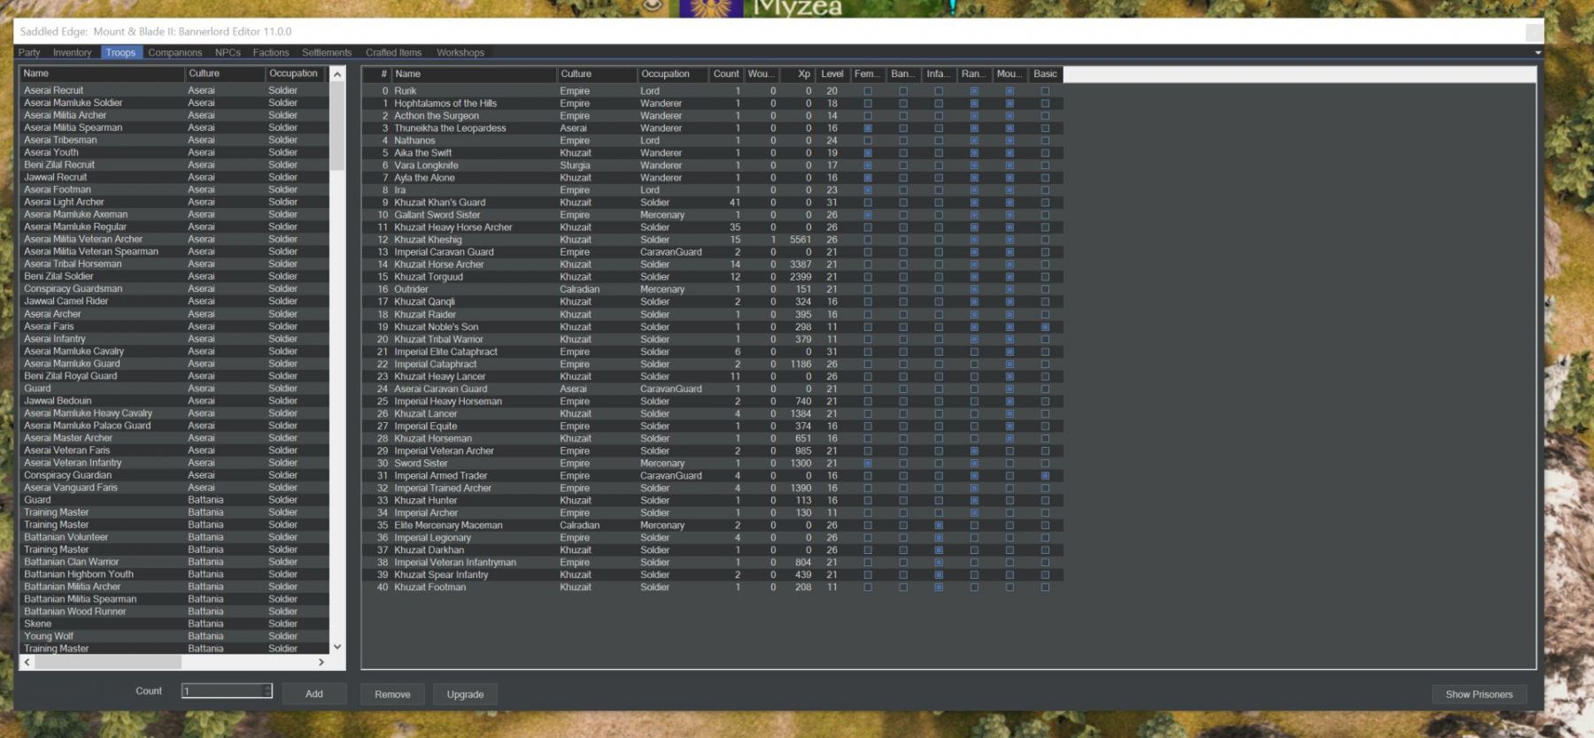Click the horizontal scrollbar left arrow
Screen dimensions: 1594x738
pos(27,662)
